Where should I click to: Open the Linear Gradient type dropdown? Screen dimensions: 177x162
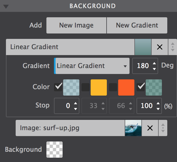[x=92, y=66]
